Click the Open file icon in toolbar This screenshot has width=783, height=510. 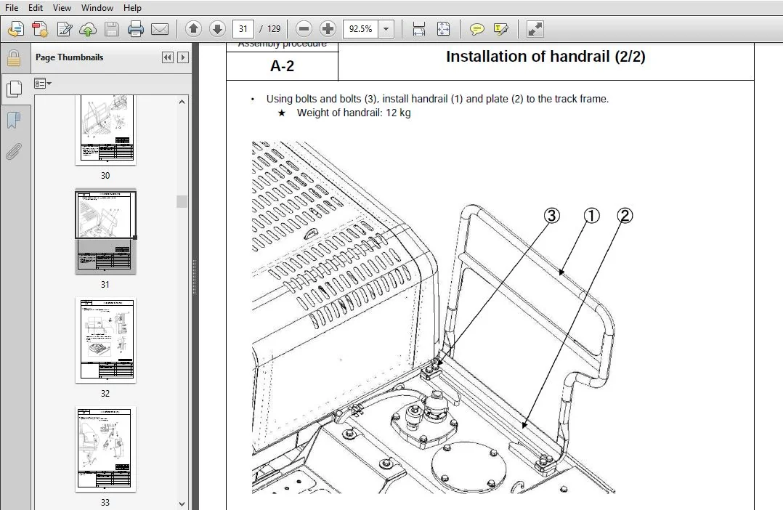pos(15,29)
